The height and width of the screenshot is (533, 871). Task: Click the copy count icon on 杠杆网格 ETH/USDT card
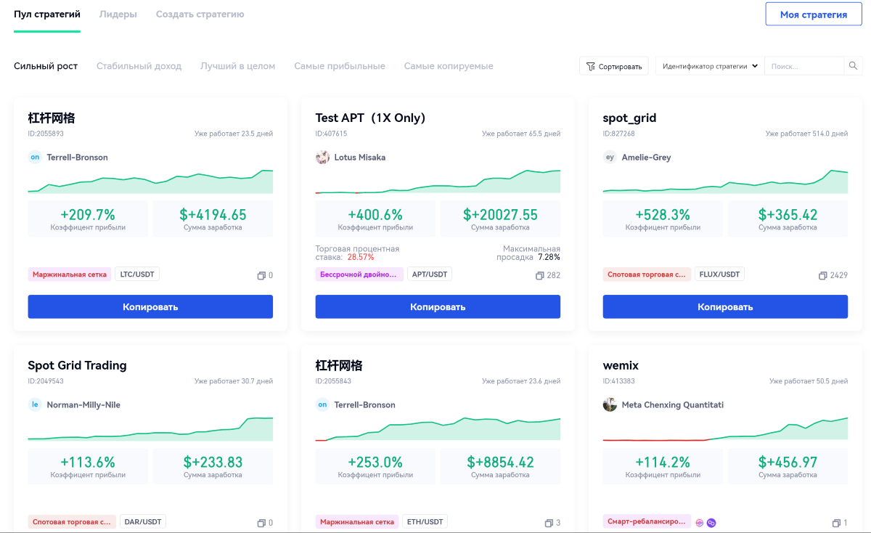[549, 524]
